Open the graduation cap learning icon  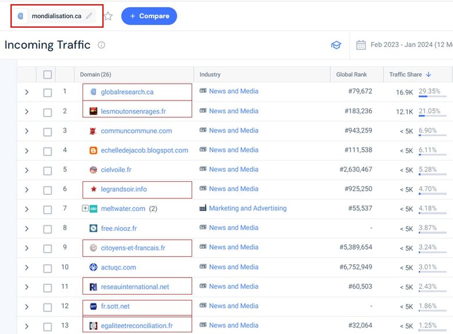coord(336,45)
